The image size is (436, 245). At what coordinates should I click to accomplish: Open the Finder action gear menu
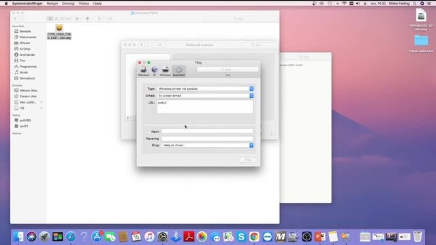tap(89, 18)
